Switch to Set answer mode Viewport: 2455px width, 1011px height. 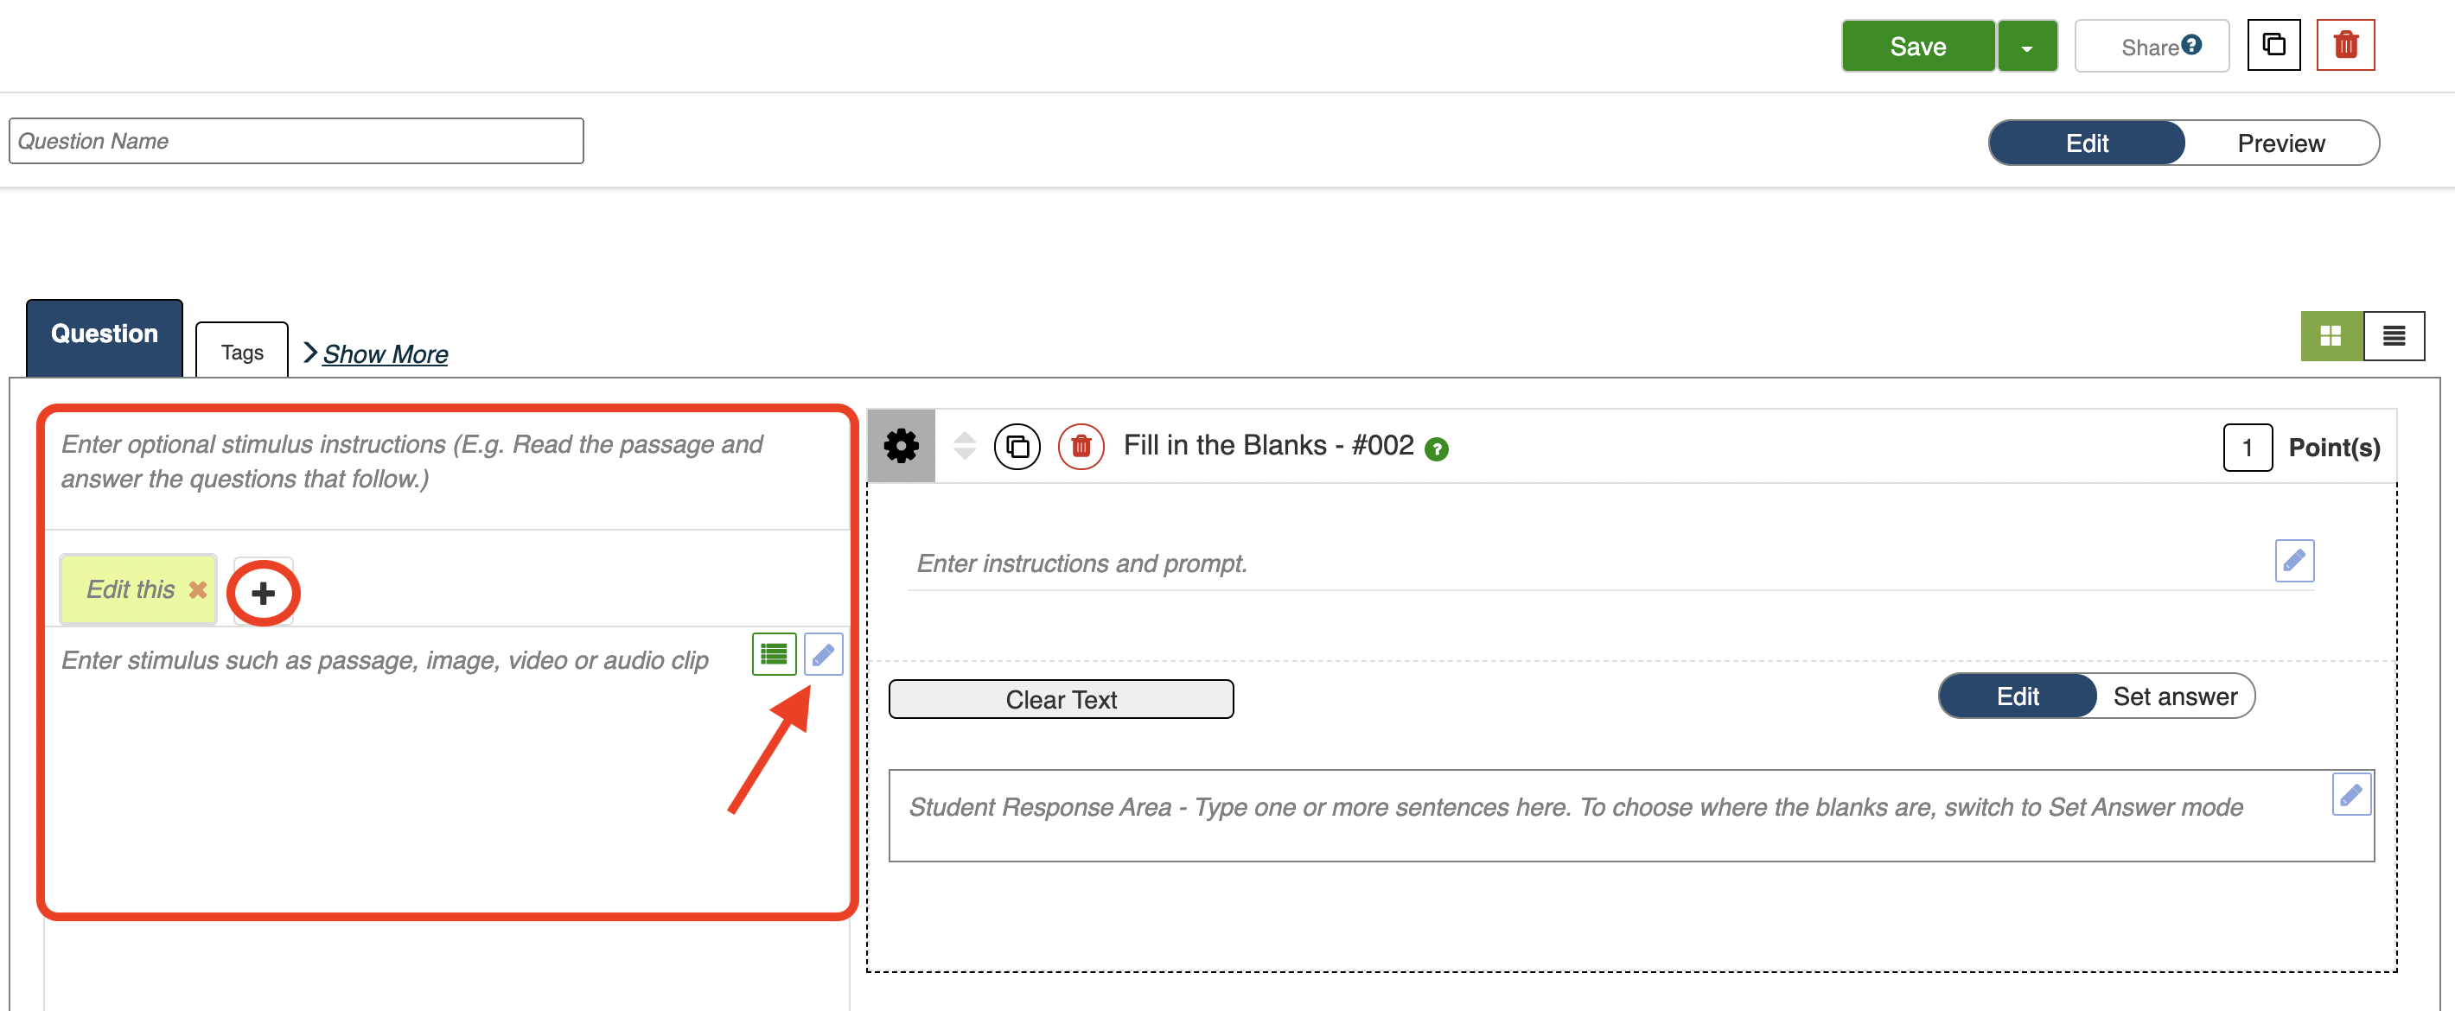tap(2174, 696)
